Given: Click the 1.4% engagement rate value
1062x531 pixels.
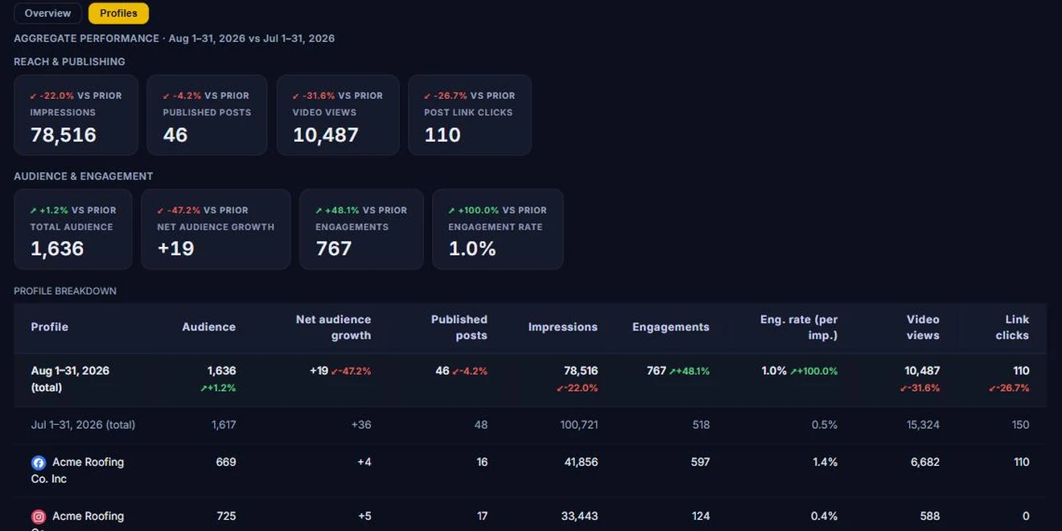Looking at the screenshot, I should point(825,463).
